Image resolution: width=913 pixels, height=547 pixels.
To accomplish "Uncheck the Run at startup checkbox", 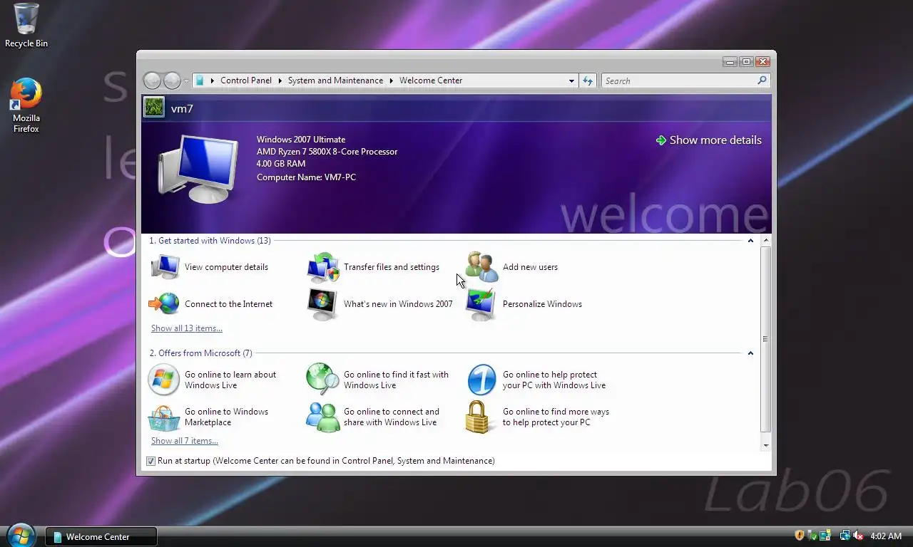I will coord(151,461).
